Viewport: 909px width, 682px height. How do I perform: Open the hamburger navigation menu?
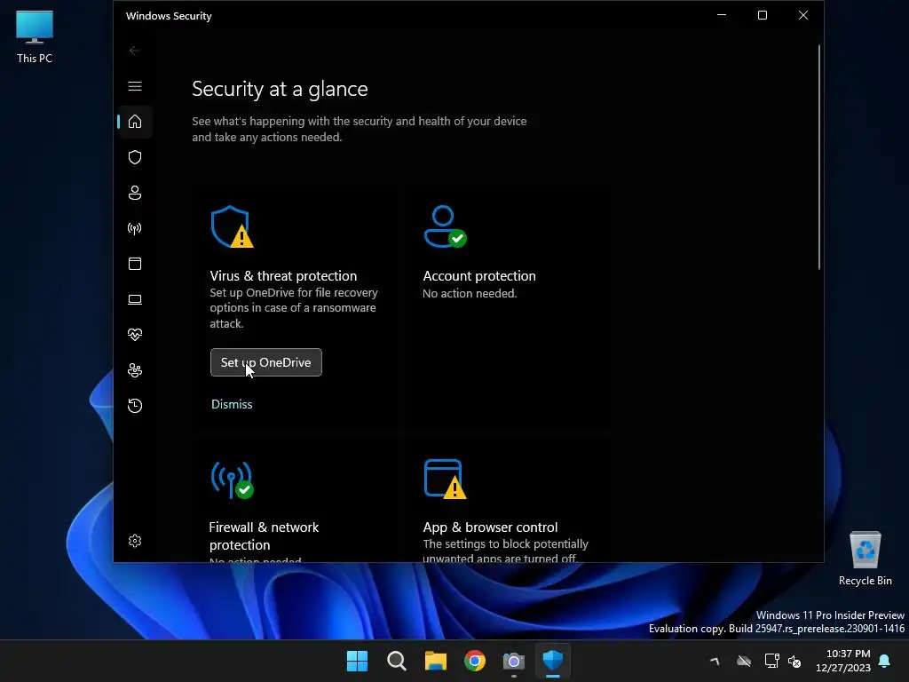[135, 86]
